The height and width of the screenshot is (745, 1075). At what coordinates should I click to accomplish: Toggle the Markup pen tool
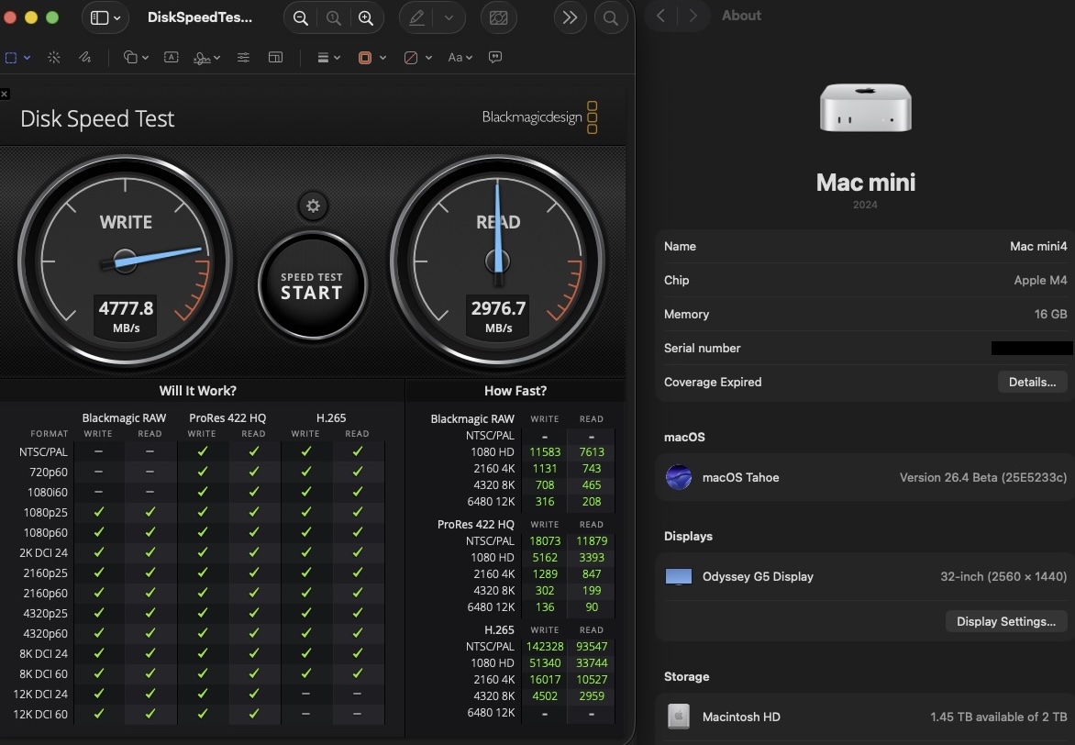tap(416, 17)
